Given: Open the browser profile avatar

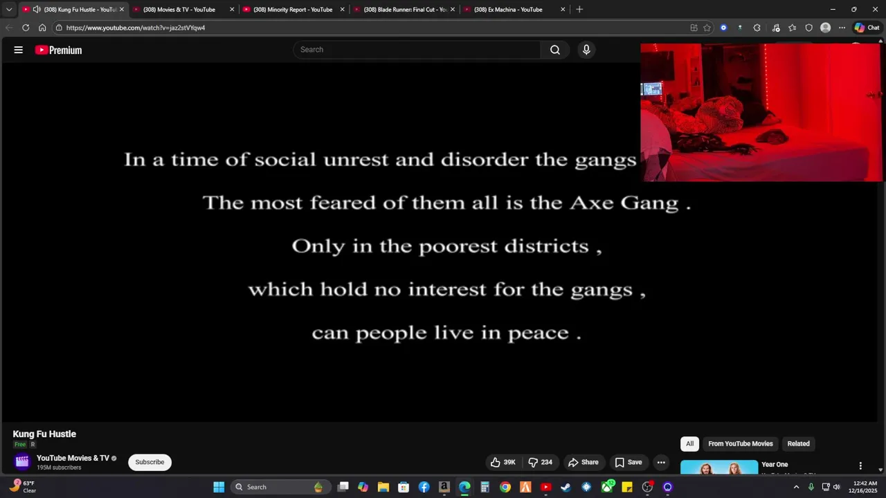Looking at the screenshot, I should (825, 28).
